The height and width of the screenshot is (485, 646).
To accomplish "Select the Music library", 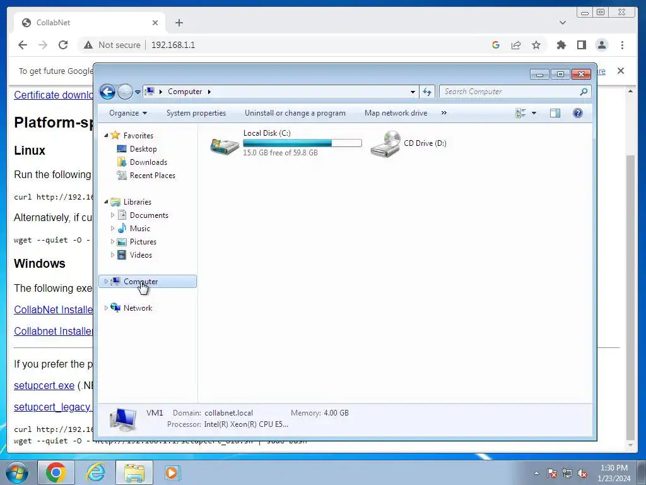I will click(x=139, y=229).
